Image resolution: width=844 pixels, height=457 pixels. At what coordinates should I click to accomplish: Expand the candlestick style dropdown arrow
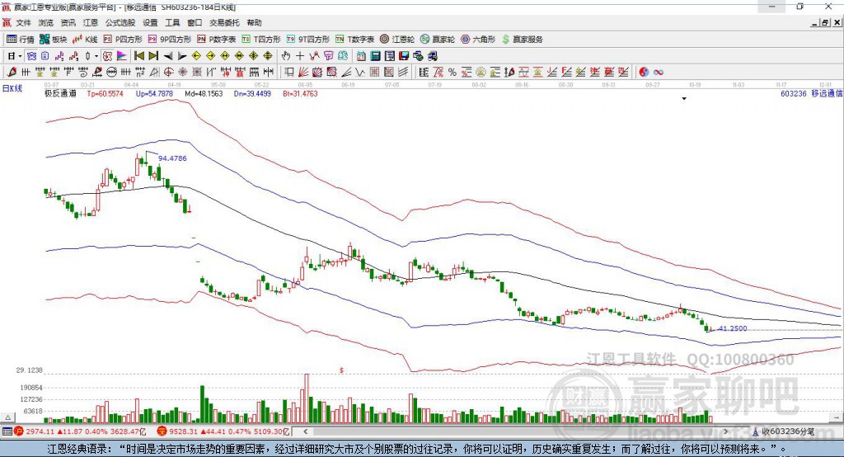(96, 56)
